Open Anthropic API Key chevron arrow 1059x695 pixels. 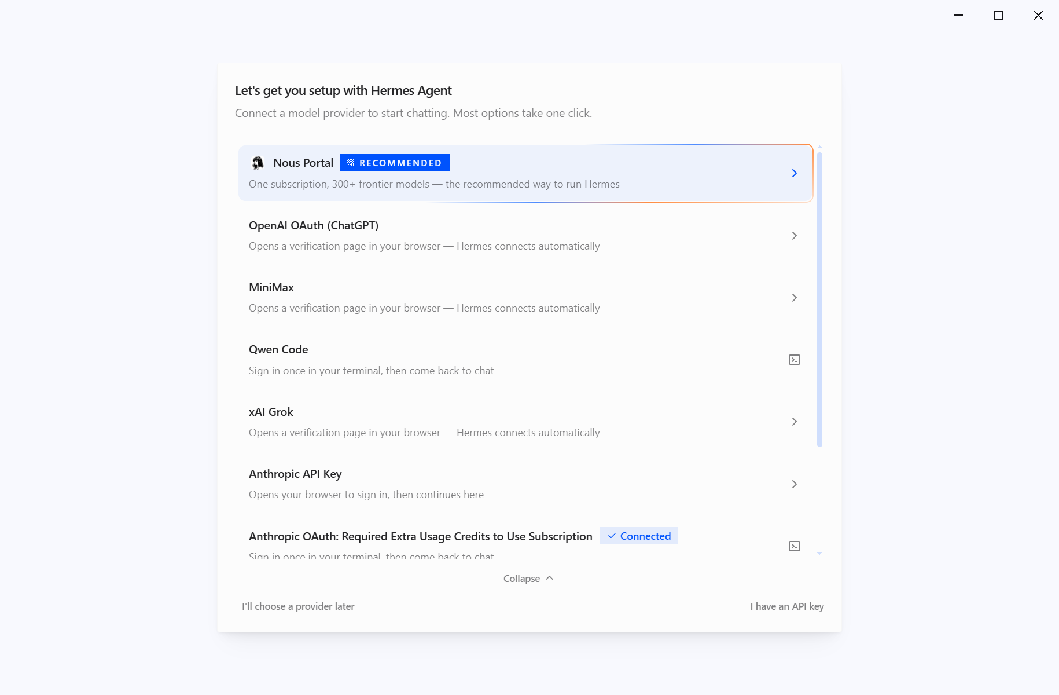pyautogui.click(x=795, y=484)
